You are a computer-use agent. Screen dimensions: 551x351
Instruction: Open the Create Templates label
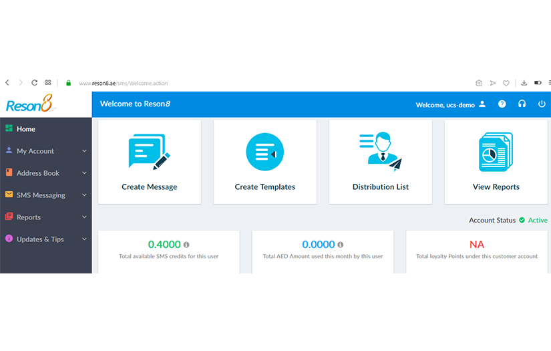coord(265,187)
